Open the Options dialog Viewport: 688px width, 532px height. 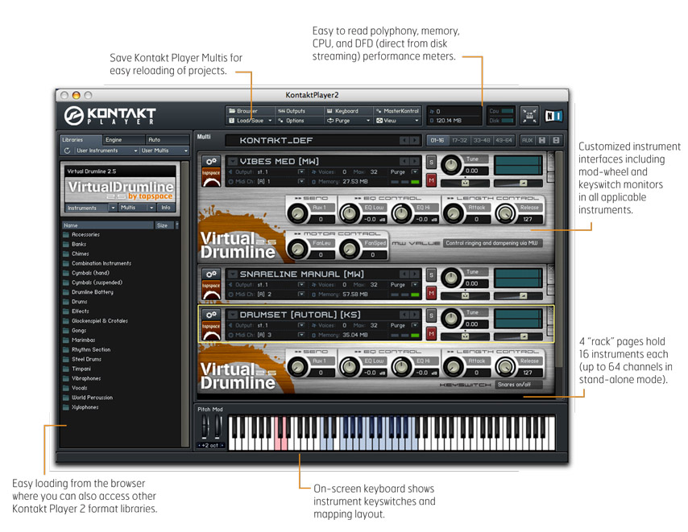pos(299,121)
